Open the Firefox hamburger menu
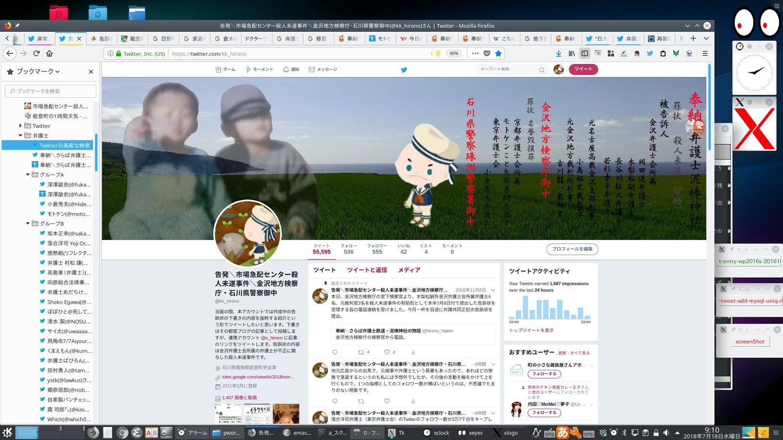This screenshot has height=440, width=783. click(705, 53)
